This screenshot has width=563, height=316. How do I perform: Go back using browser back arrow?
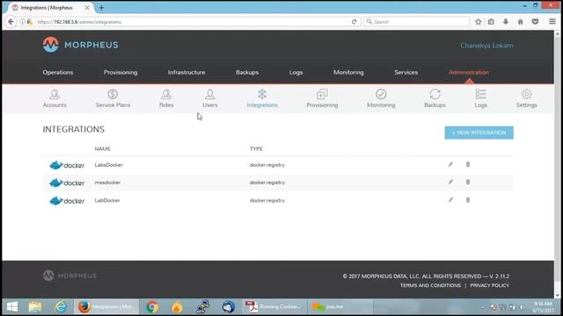(x=11, y=22)
